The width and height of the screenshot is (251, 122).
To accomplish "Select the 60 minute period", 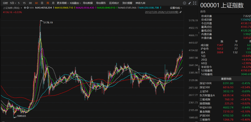I will coord(36,3).
